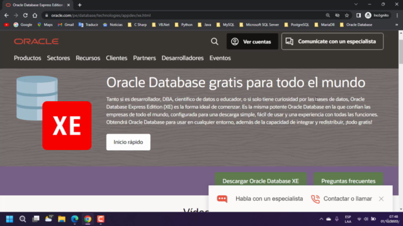Click Comunícate con un especialista button
Image resolution: width=403 pixels, height=226 pixels.
click(x=332, y=41)
